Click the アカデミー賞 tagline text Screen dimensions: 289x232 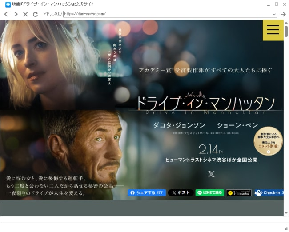tap(205, 70)
